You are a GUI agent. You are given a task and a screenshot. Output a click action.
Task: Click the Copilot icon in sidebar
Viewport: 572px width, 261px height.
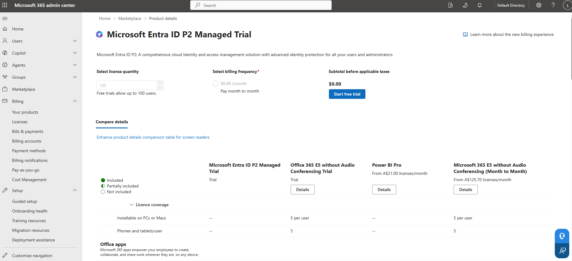[5, 53]
